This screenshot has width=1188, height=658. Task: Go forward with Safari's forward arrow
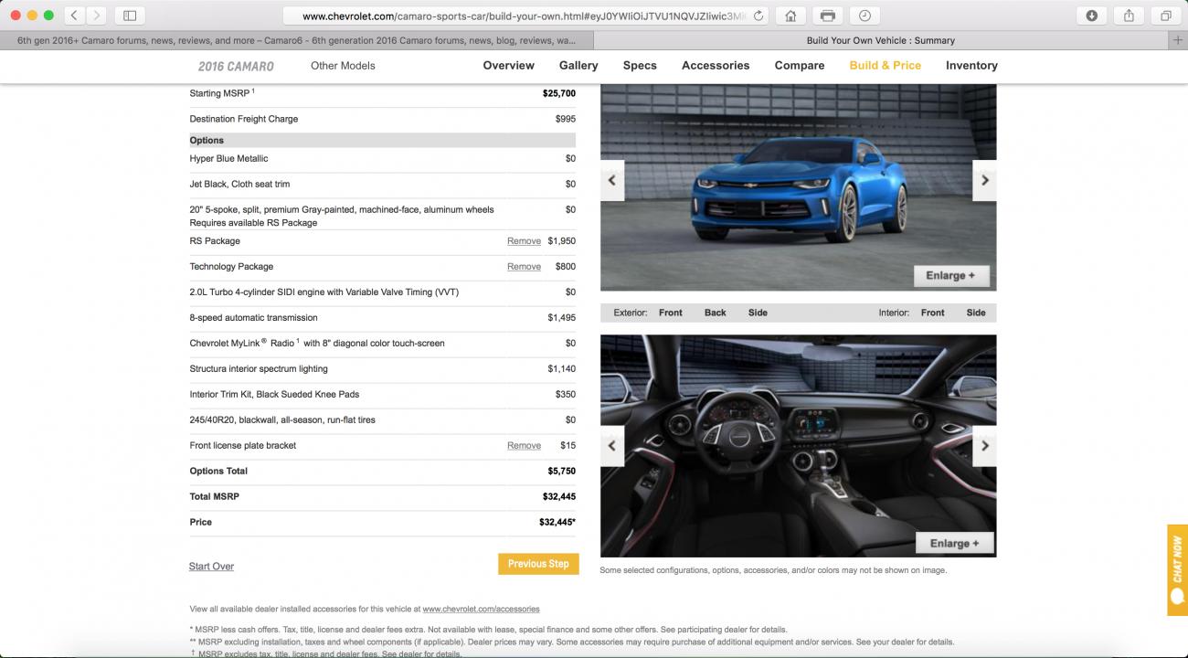tap(96, 16)
